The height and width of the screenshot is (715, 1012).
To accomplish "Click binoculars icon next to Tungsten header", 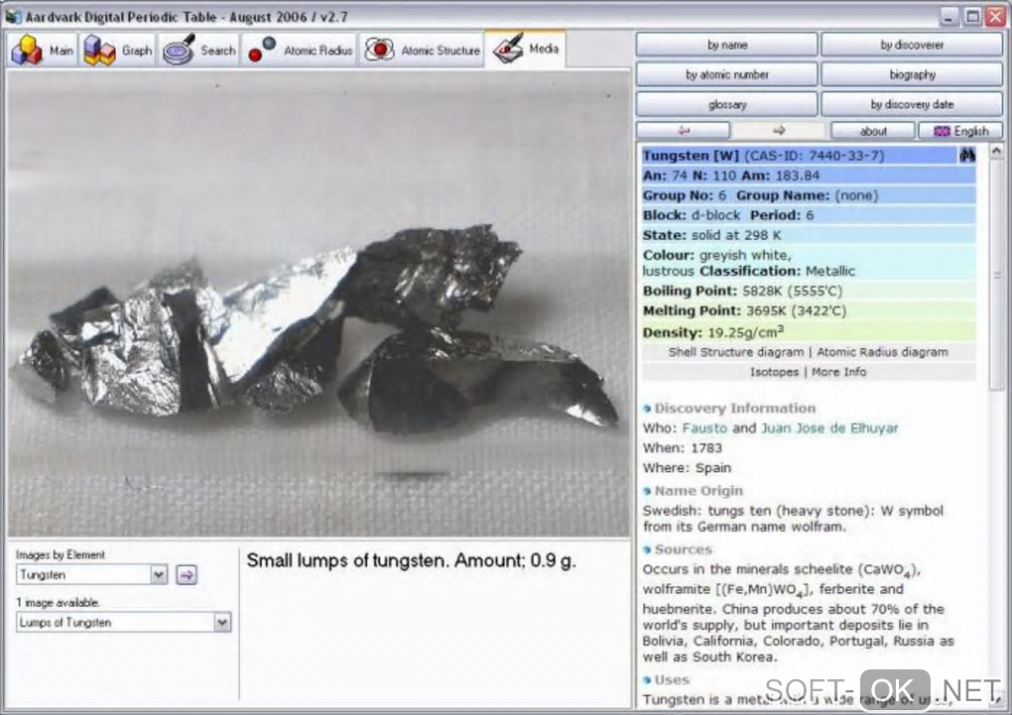I will pyautogui.click(x=966, y=155).
